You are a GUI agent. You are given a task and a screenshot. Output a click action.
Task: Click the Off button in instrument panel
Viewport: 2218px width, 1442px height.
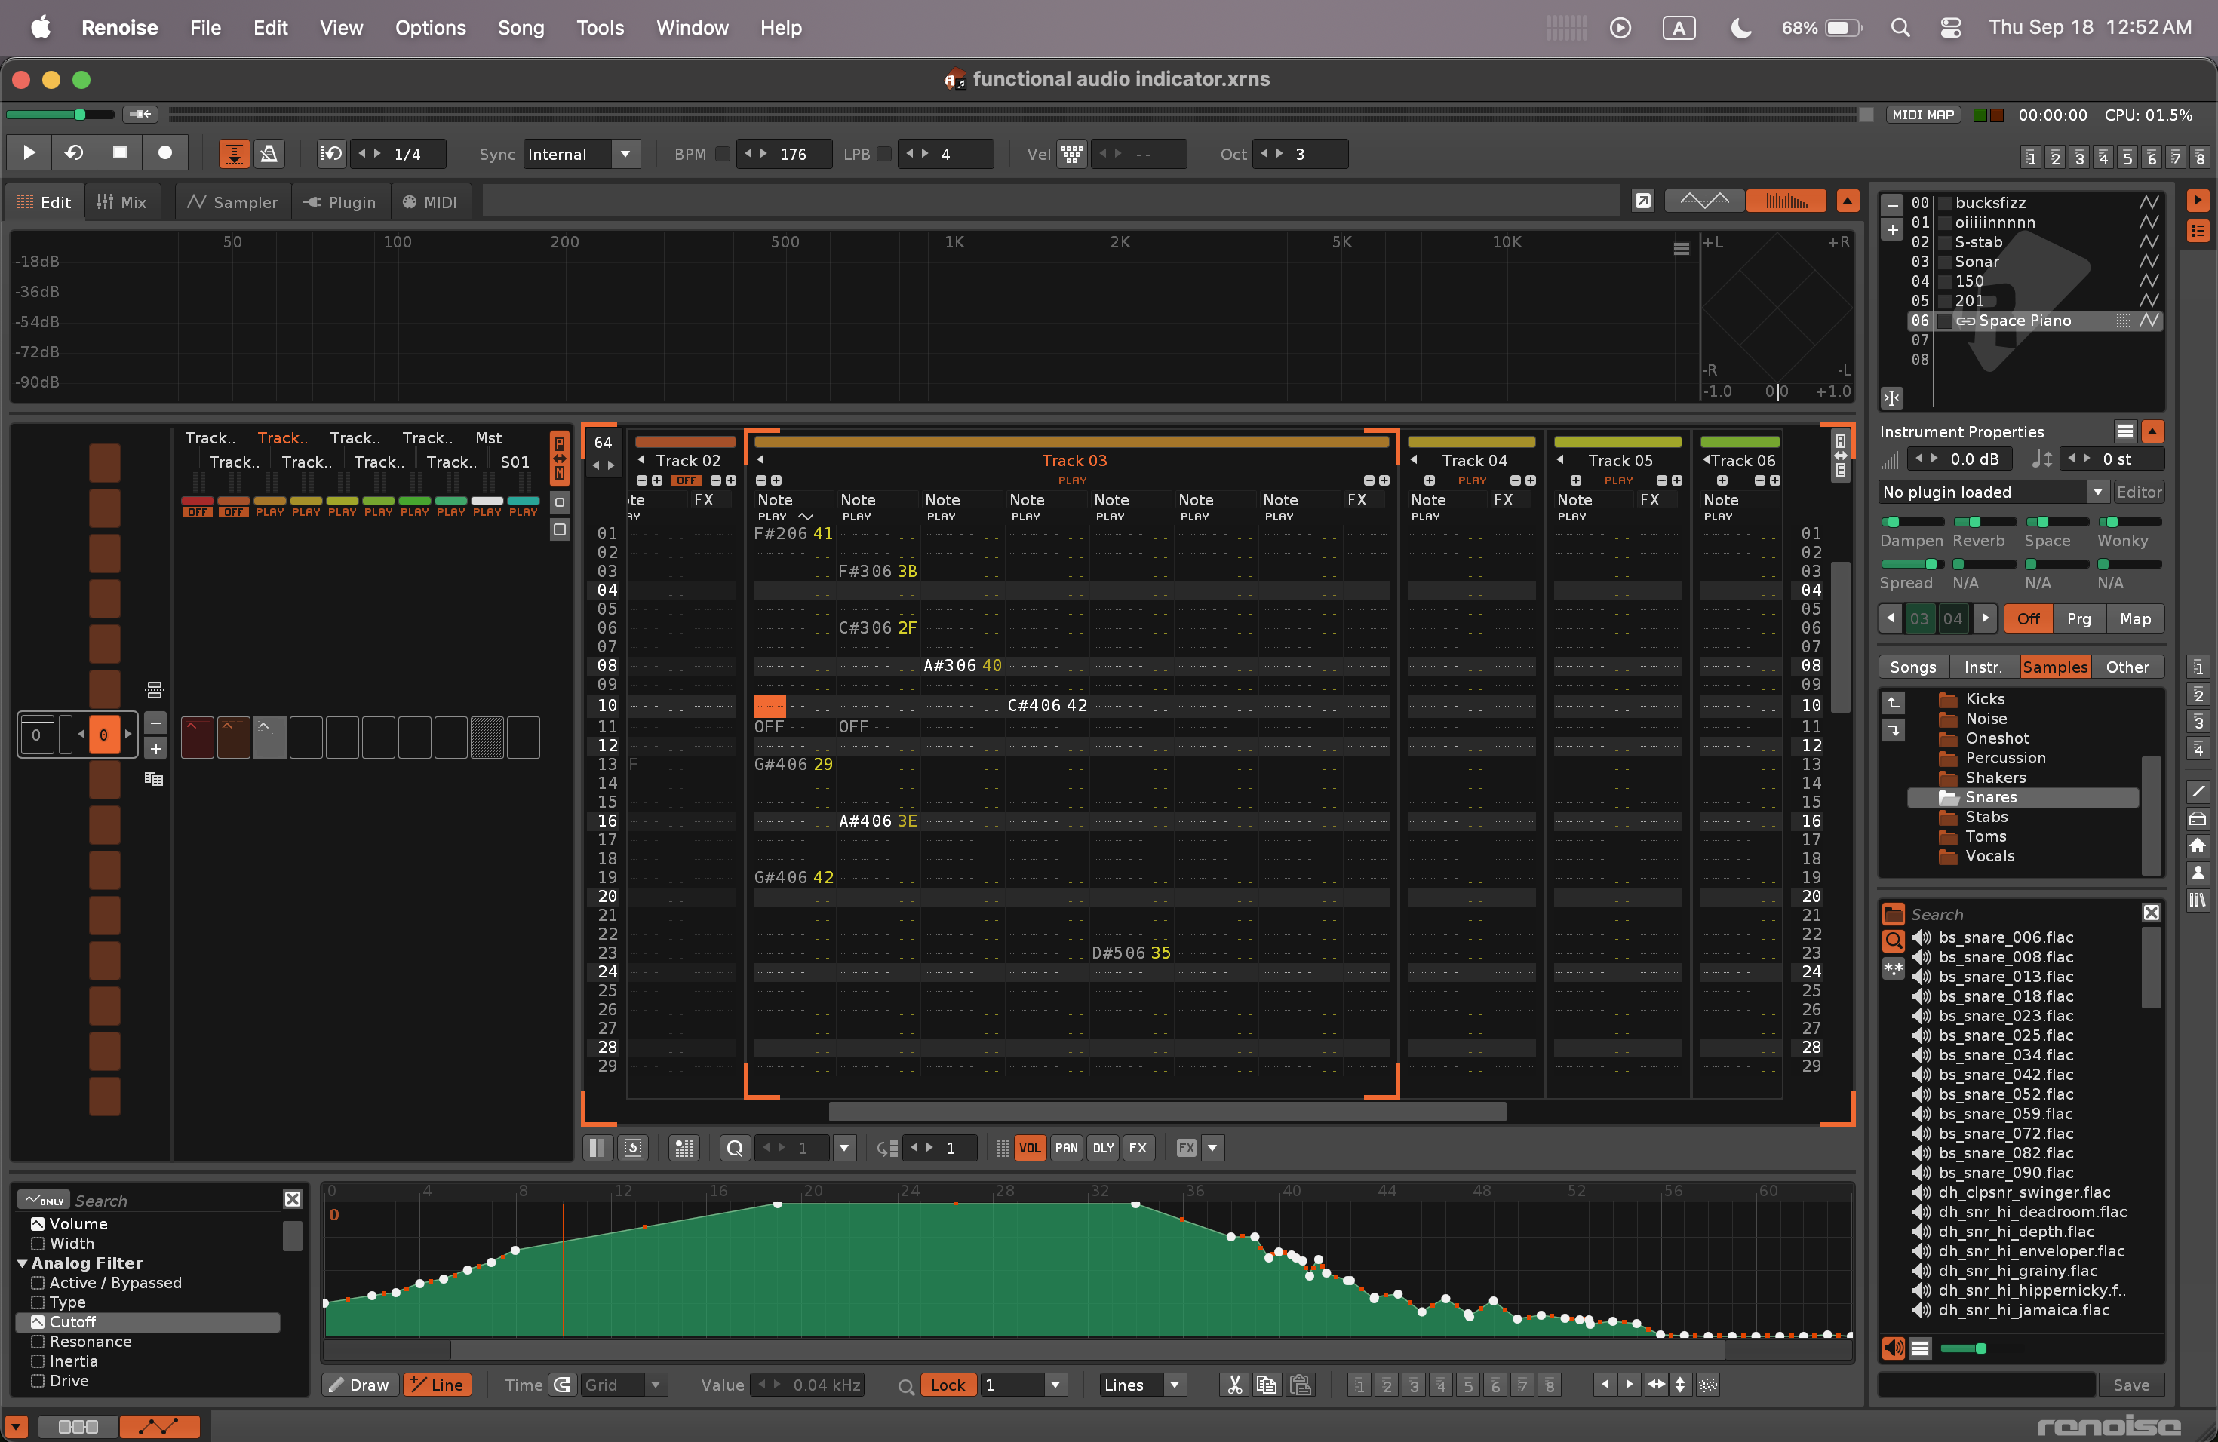(2028, 618)
